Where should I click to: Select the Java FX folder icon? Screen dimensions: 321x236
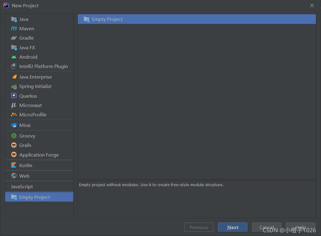pyautogui.click(x=14, y=48)
